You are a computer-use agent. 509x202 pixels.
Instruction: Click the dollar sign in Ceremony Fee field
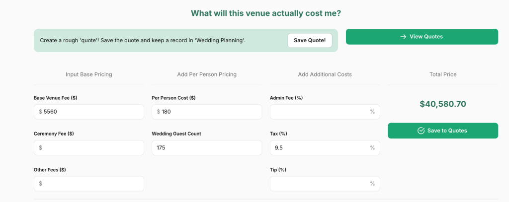point(40,148)
